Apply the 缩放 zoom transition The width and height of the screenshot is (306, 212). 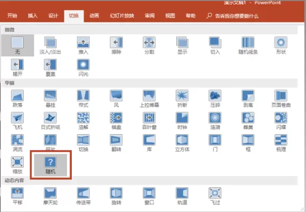[17, 165]
